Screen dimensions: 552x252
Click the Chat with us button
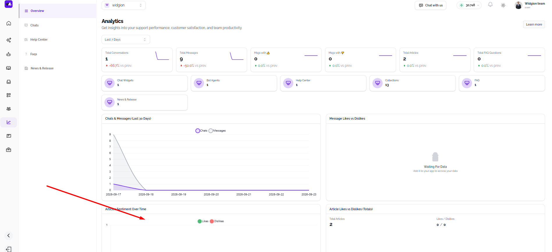point(430,5)
